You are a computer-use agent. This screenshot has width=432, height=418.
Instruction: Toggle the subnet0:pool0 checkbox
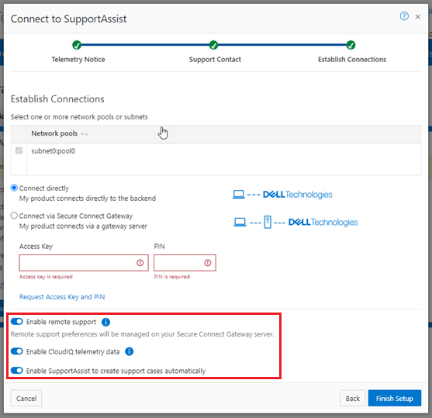pyautogui.click(x=19, y=150)
